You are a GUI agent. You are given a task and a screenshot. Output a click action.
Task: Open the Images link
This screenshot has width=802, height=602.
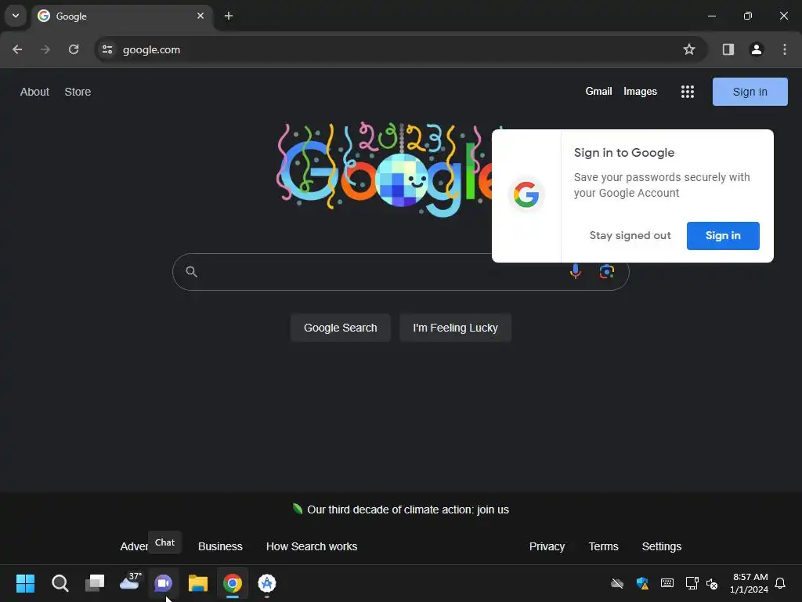point(640,91)
